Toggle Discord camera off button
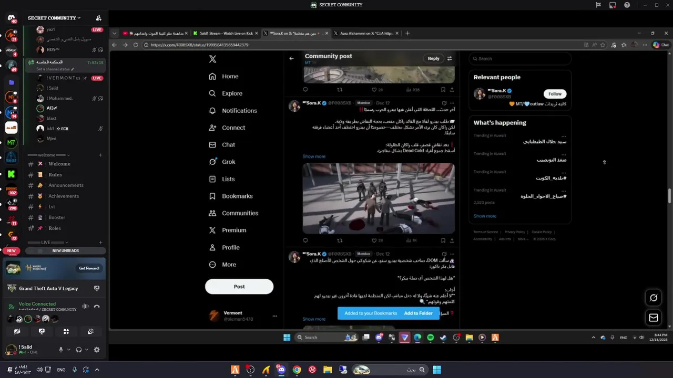 17,331
